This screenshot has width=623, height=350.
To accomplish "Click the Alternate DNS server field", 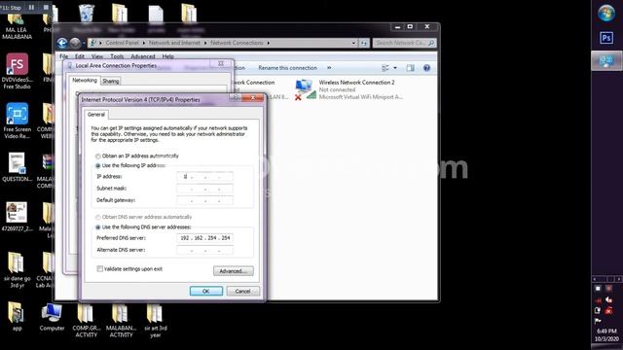I will (204, 250).
